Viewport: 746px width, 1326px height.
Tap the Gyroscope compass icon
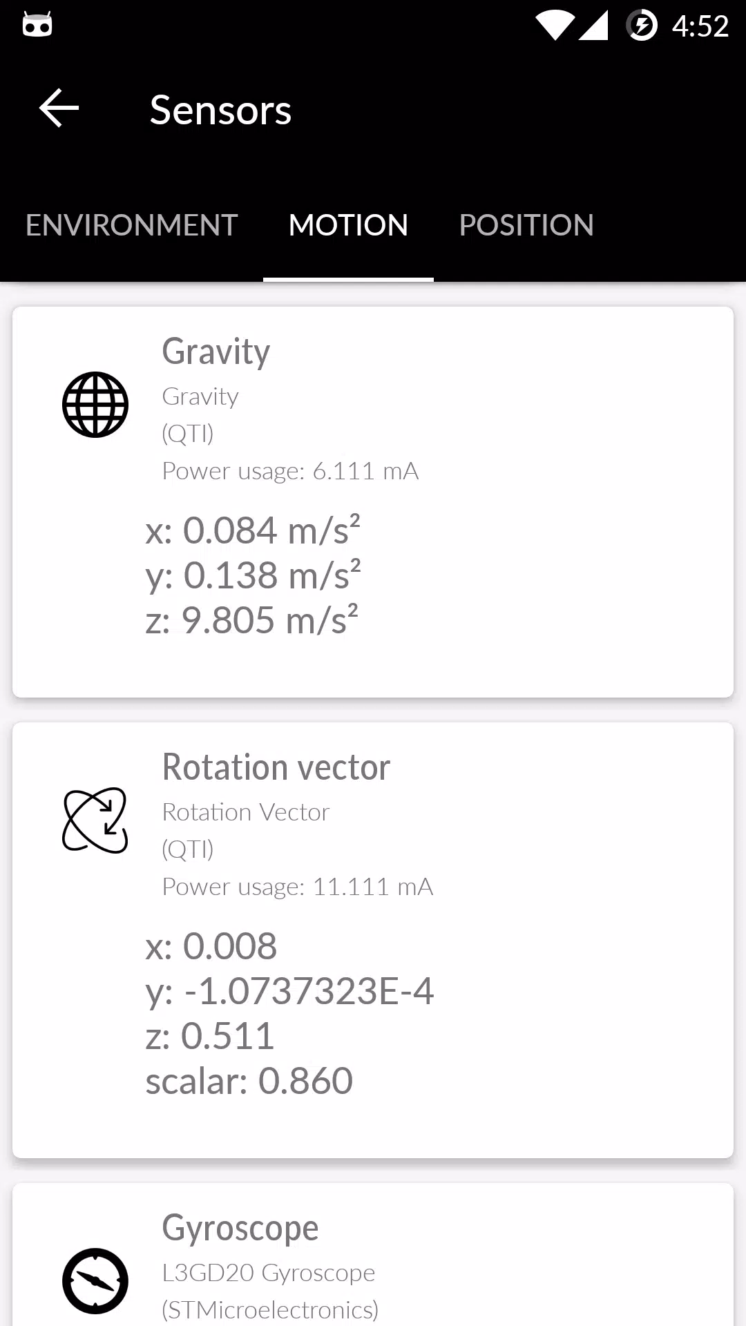tap(95, 1281)
